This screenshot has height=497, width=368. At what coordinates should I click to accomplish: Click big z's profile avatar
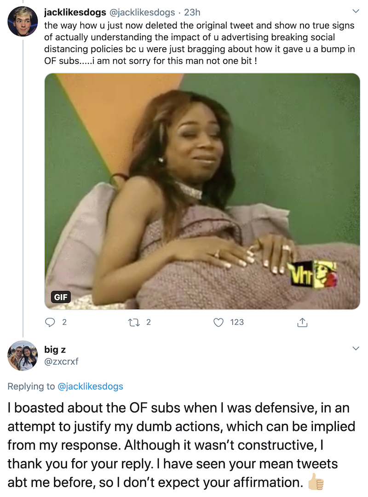(23, 356)
